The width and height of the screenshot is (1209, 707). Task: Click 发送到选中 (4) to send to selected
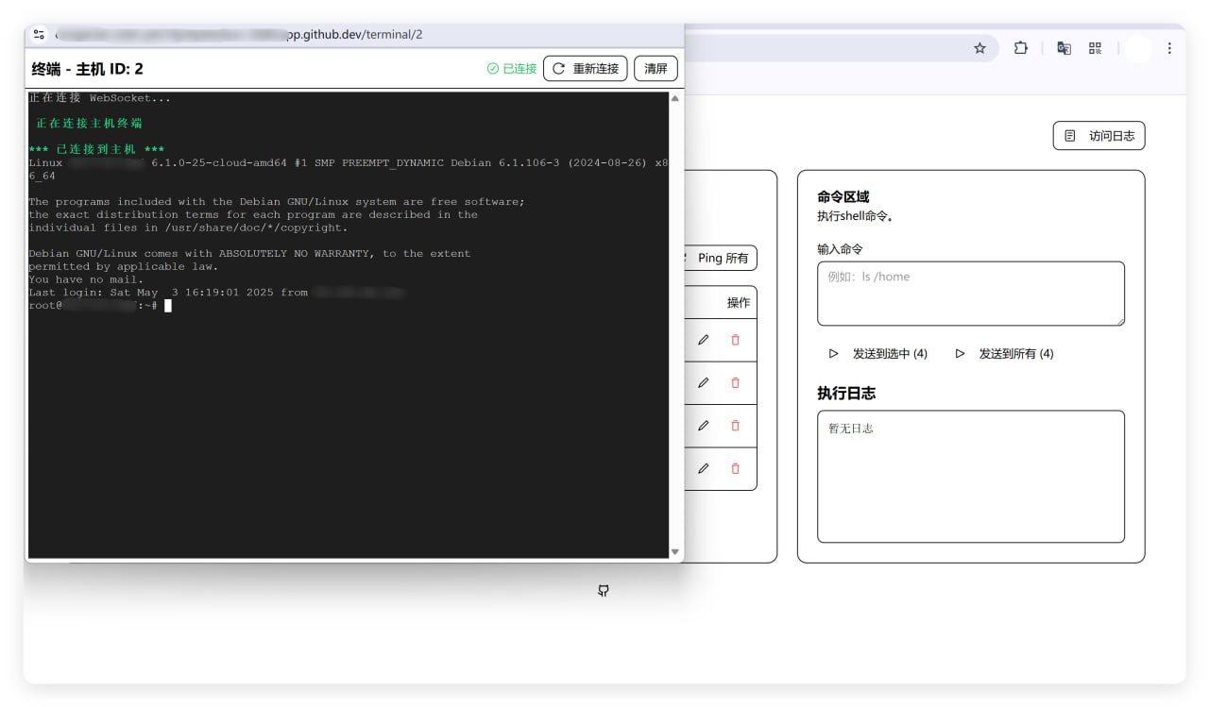tap(878, 354)
